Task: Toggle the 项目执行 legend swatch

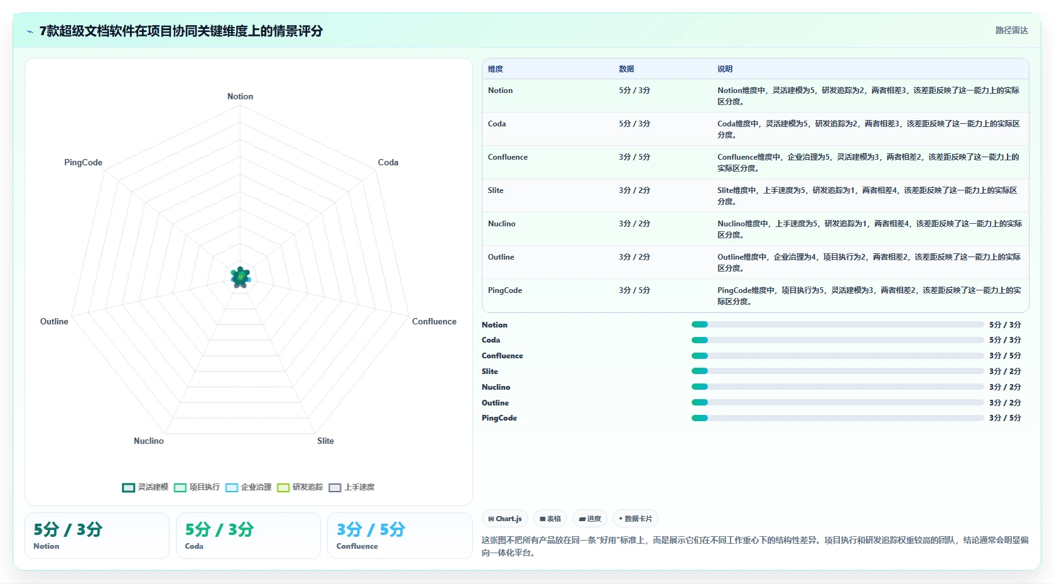Action: click(180, 487)
